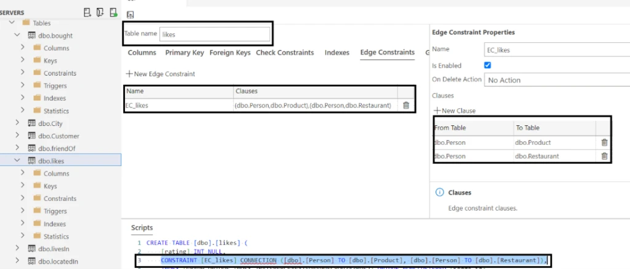Click the dbo.Customer table icon
The width and height of the screenshot is (630, 269).
coord(32,136)
